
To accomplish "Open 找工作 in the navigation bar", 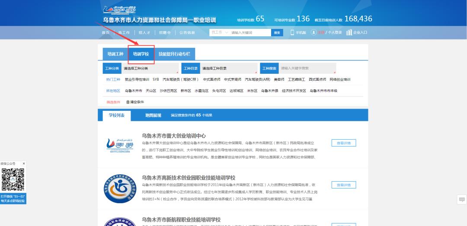I will 124,33.
